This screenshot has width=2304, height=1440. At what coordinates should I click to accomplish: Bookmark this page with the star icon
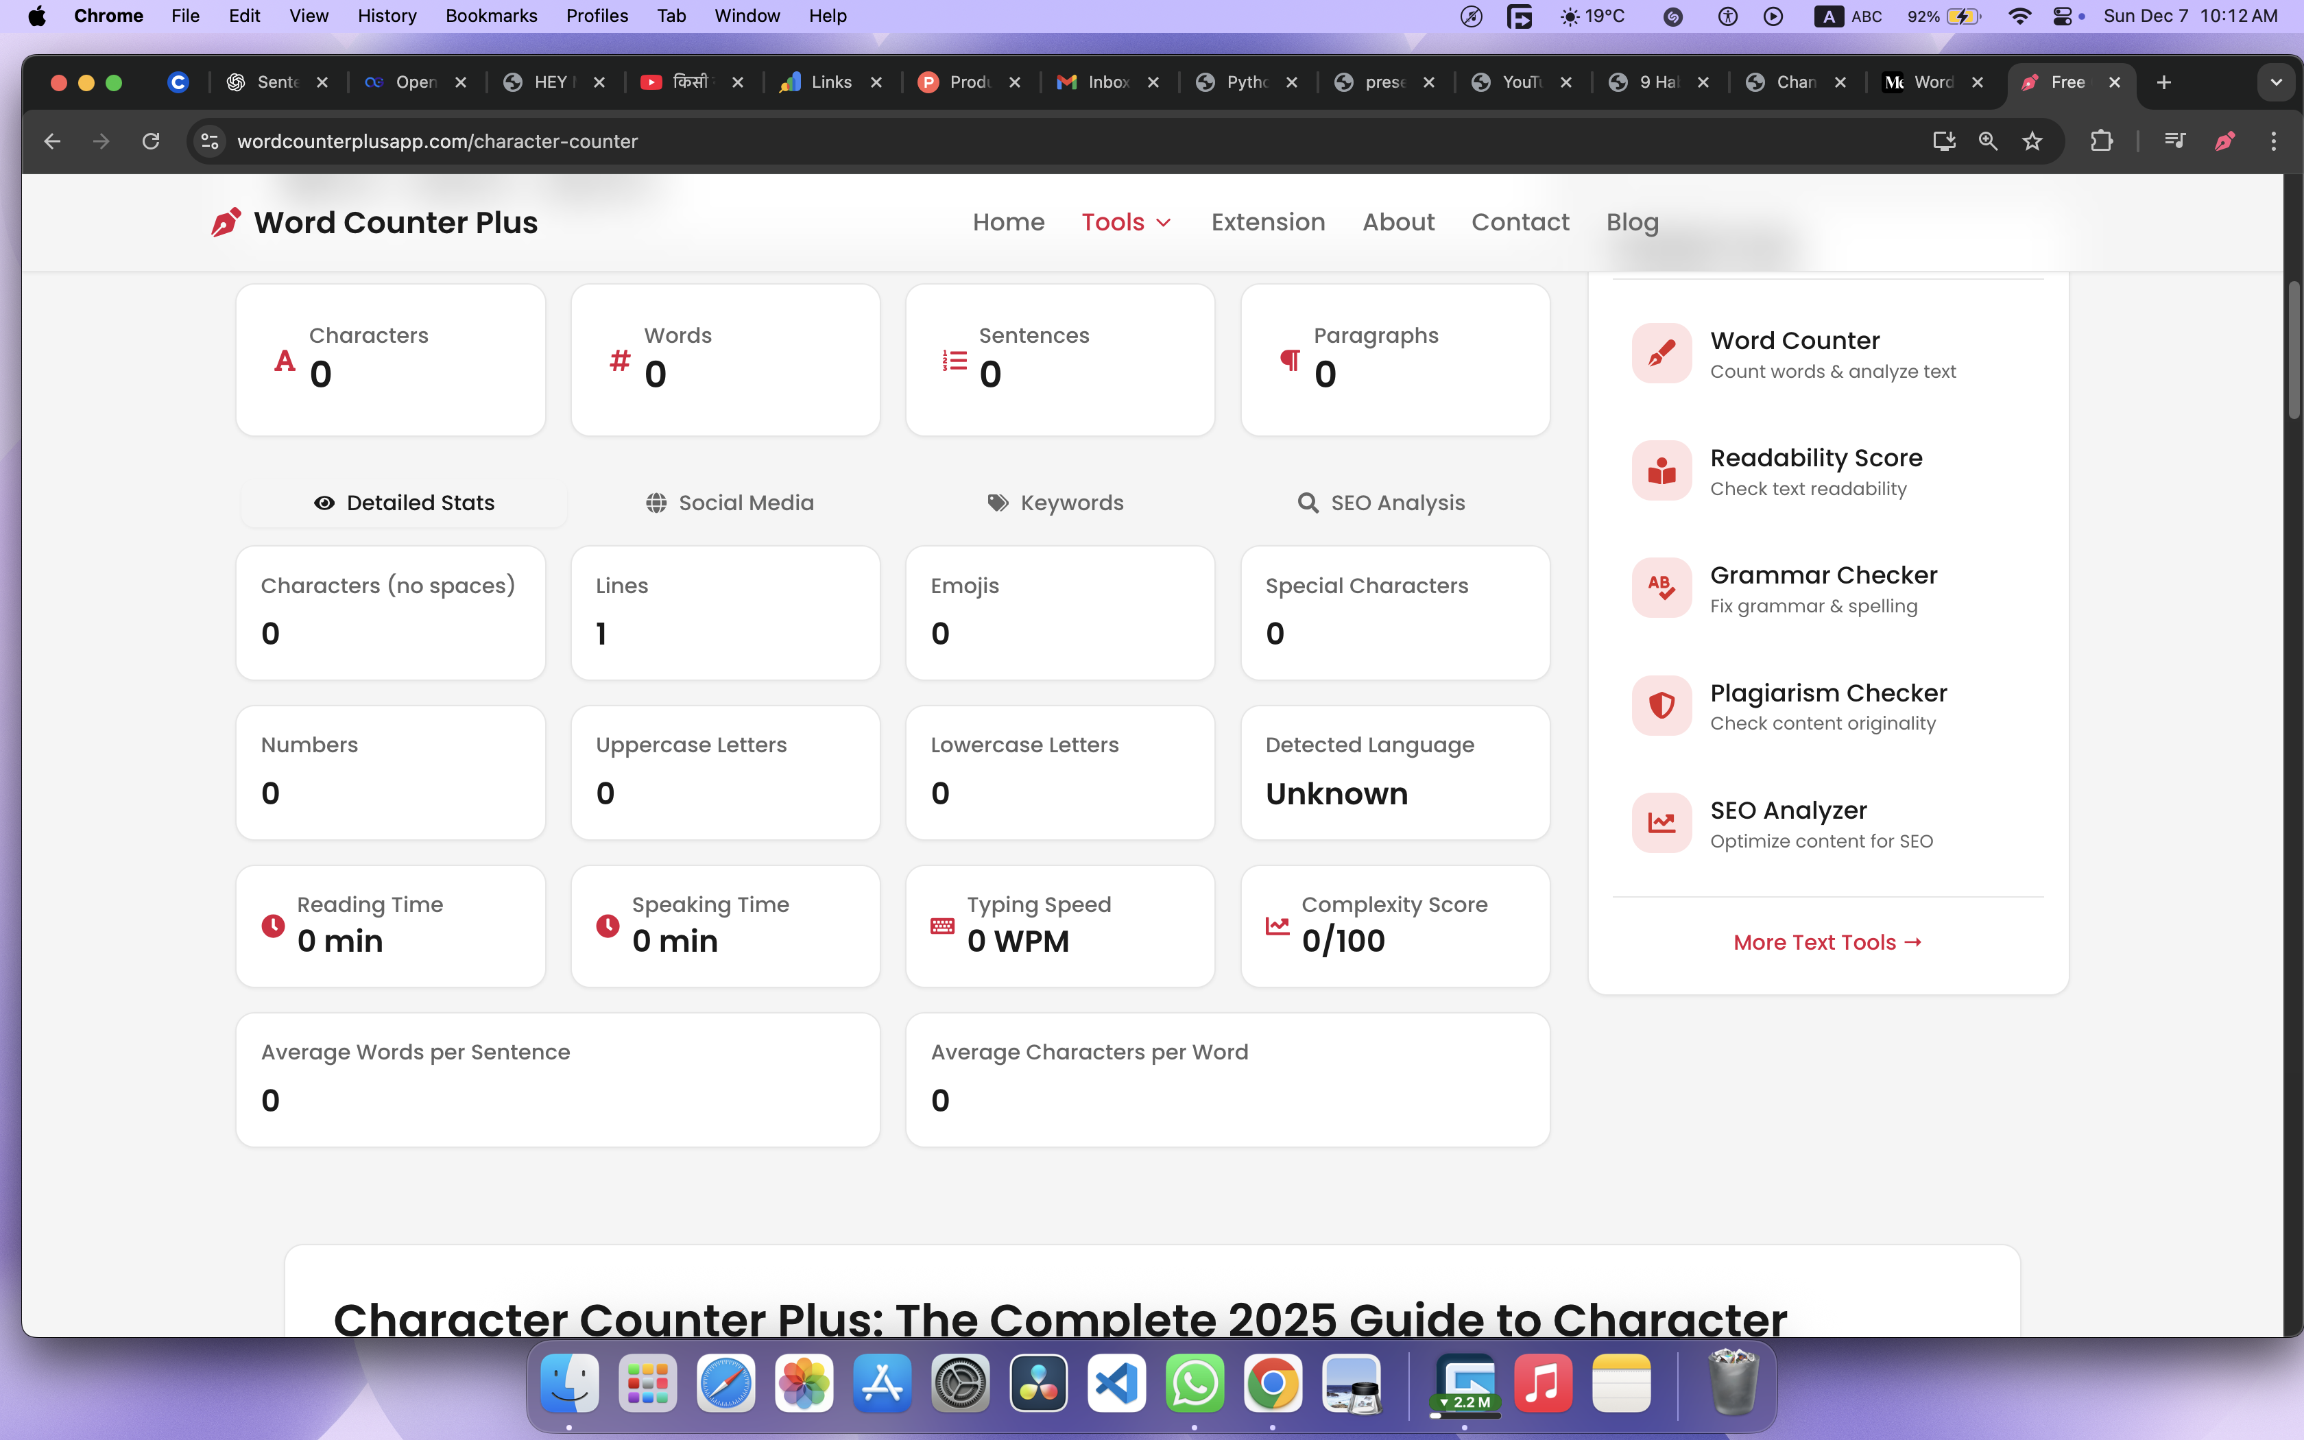(2032, 141)
